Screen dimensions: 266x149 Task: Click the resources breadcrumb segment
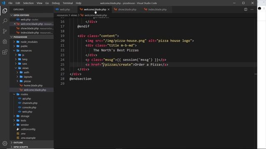62,15
